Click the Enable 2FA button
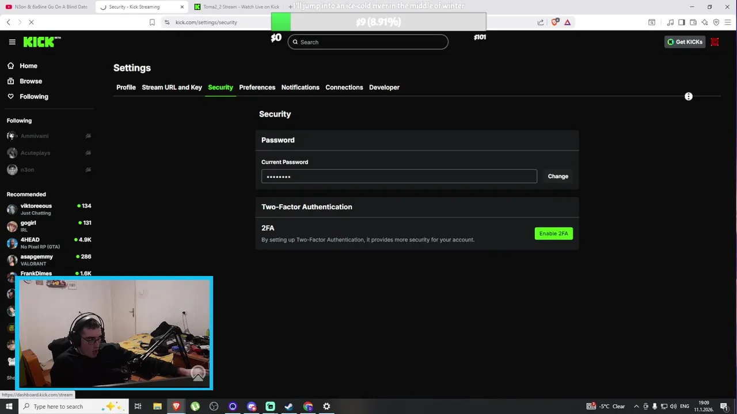737x414 pixels. [553, 233]
